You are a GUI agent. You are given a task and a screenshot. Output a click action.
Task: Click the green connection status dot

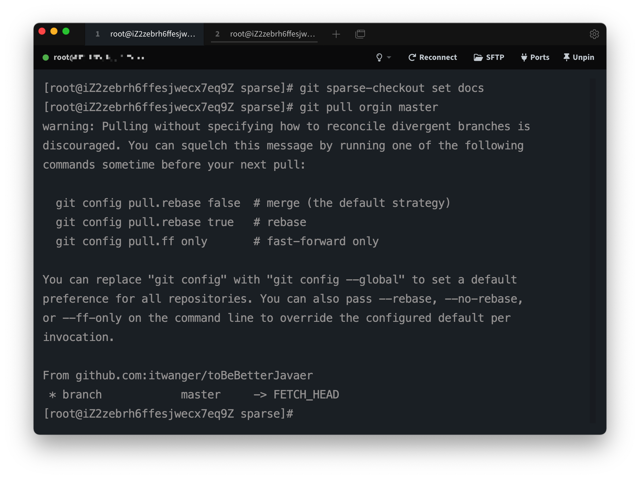click(x=46, y=57)
